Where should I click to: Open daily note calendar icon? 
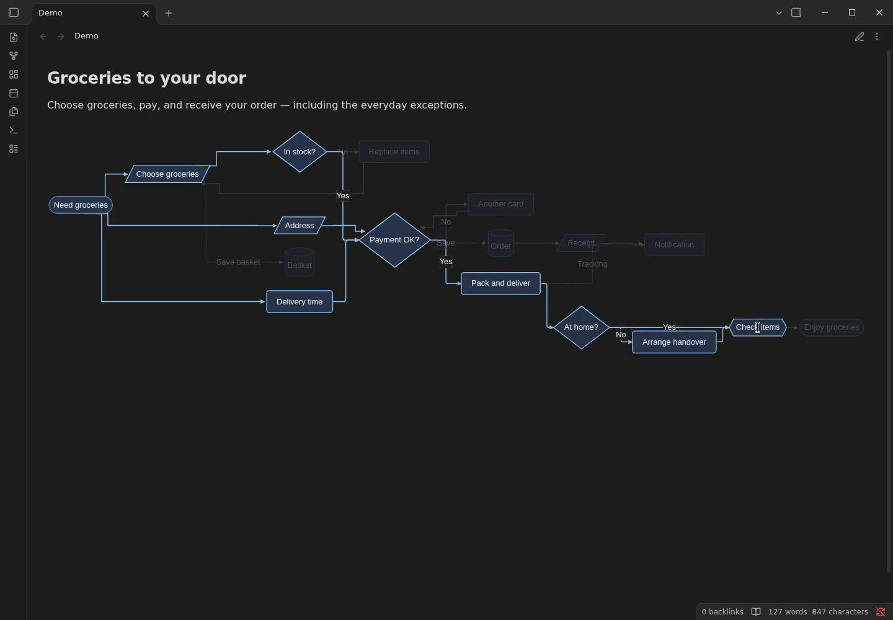tap(14, 93)
